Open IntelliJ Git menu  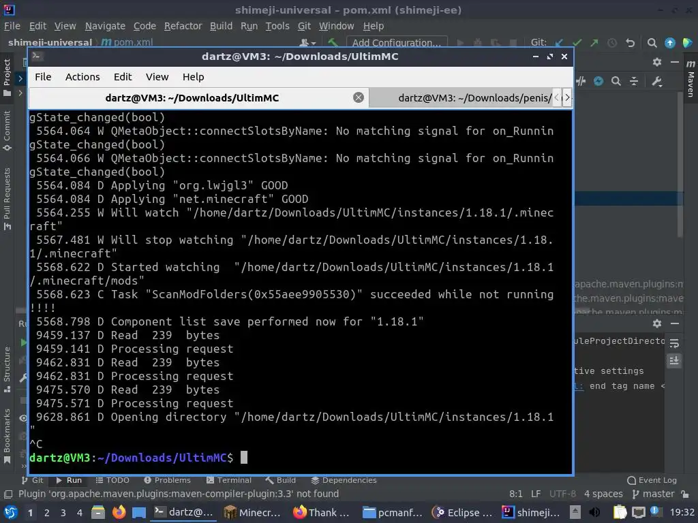[304, 27]
